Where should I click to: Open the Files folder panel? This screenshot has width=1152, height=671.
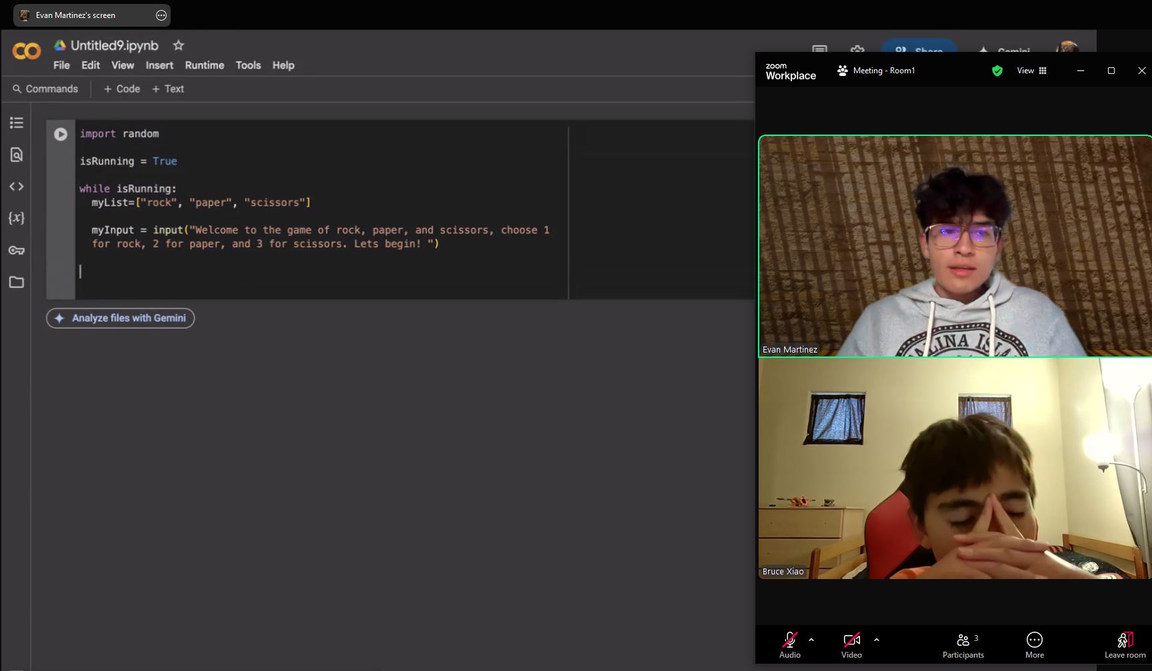(x=17, y=283)
